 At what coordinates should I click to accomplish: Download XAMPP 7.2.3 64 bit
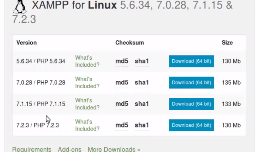[191, 125]
